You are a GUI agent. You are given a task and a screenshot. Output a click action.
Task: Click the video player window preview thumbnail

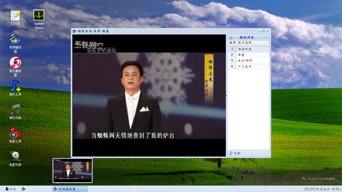[73, 170]
